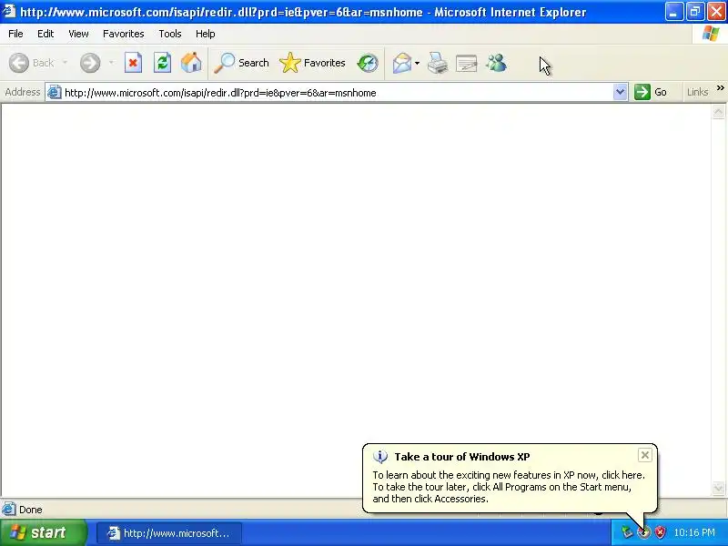Click the Go button
The width and height of the screenshot is (728, 546).
[x=651, y=92]
